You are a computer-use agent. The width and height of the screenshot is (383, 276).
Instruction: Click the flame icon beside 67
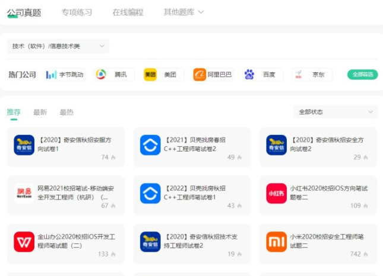113,206
